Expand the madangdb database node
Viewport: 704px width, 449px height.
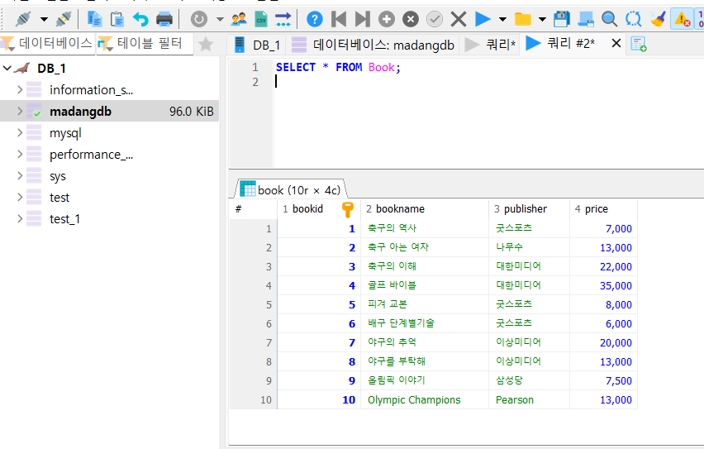coord(20,111)
